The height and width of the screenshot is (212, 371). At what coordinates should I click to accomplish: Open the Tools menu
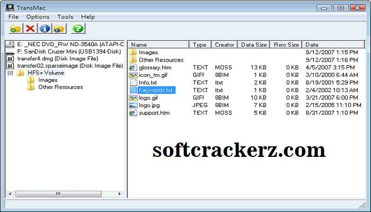pos(65,17)
